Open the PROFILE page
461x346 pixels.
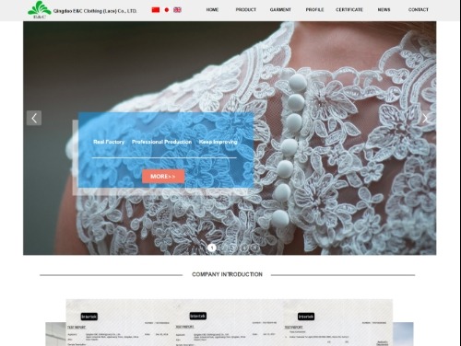pyautogui.click(x=314, y=10)
